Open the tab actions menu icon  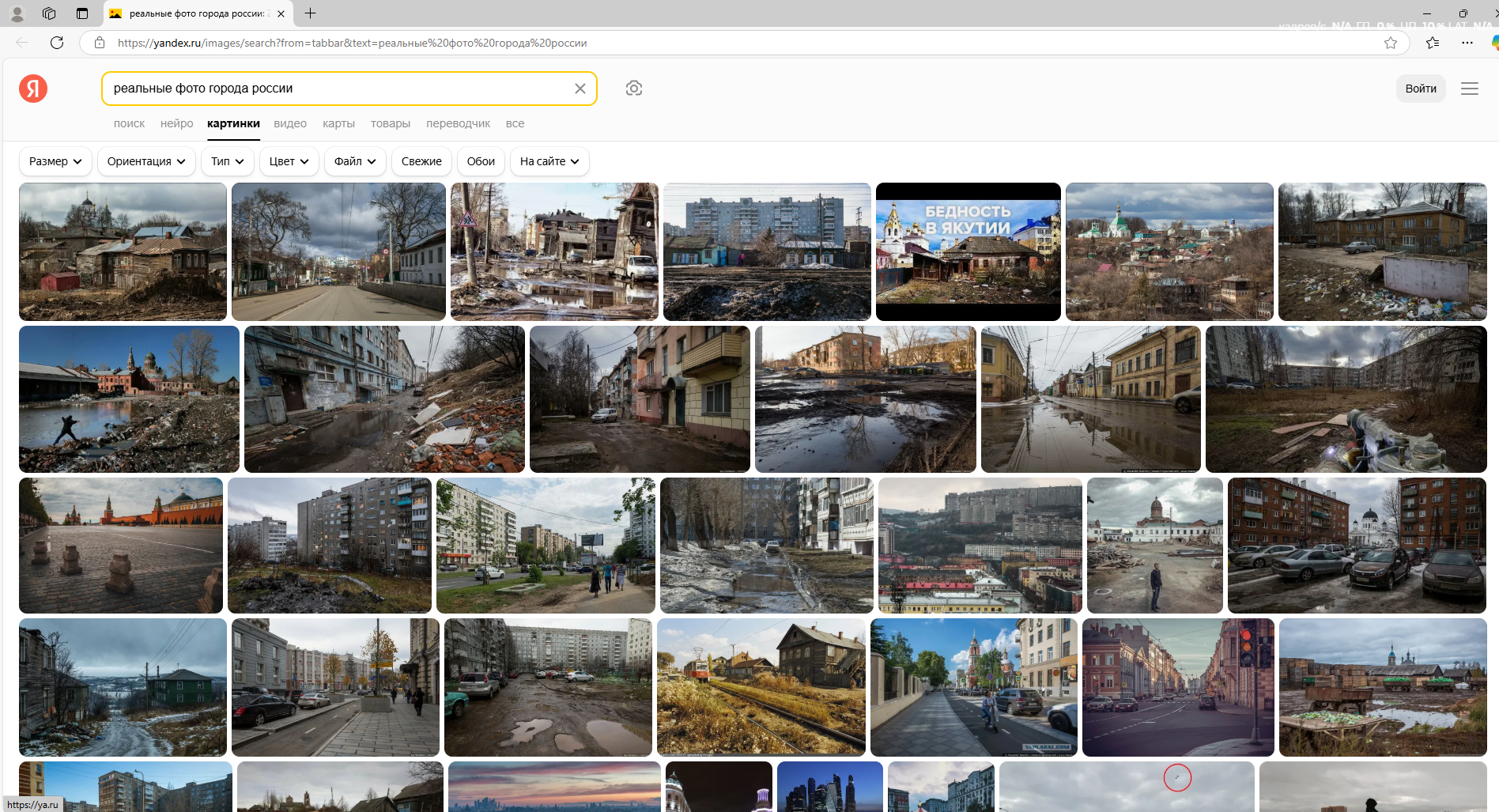point(82,13)
